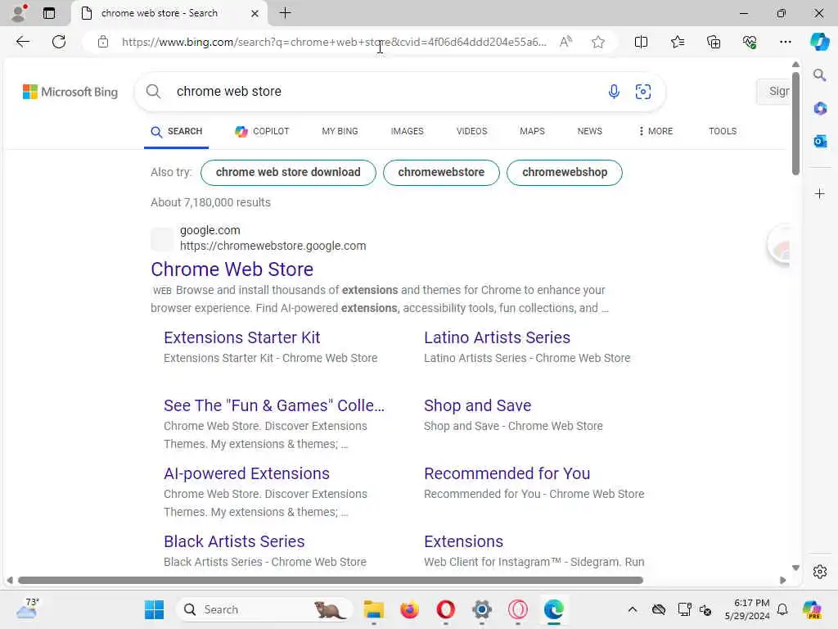
Task: Open Settings and more ellipsis menu
Action: (x=785, y=42)
